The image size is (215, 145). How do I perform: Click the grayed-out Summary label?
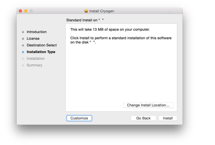pyautogui.click(x=34, y=65)
